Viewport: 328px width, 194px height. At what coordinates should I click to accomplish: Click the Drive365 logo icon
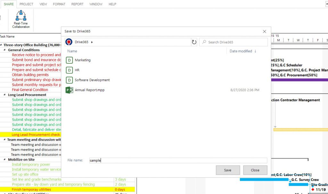[x=69, y=42]
